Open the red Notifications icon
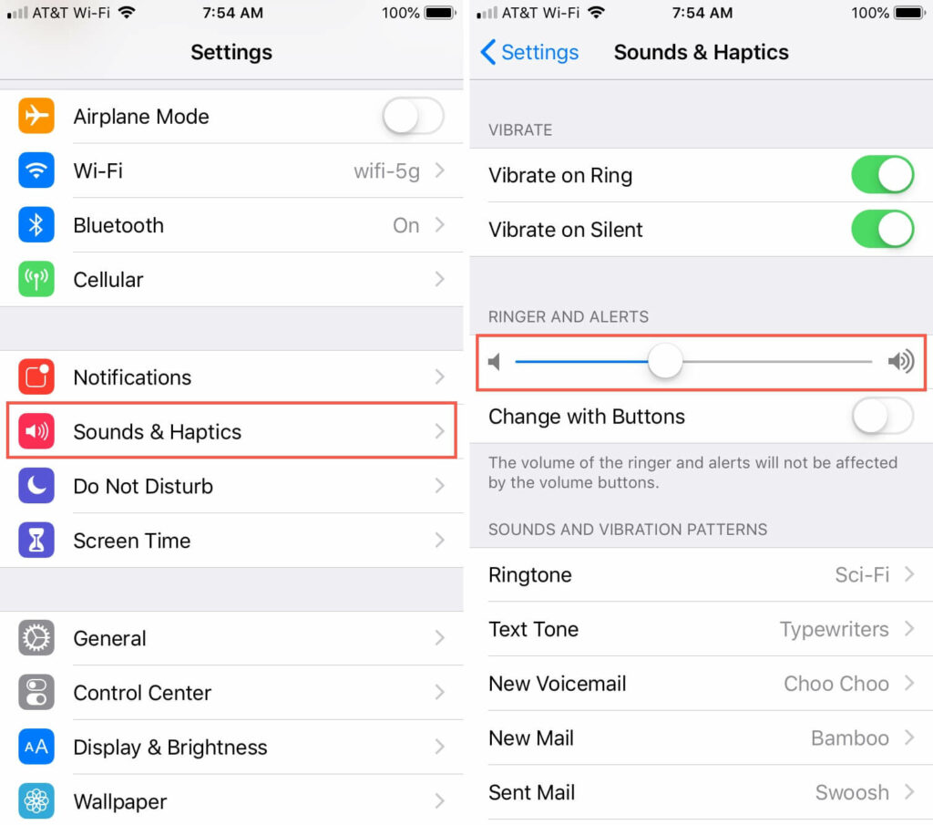933x825 pixels. (36, 376)
